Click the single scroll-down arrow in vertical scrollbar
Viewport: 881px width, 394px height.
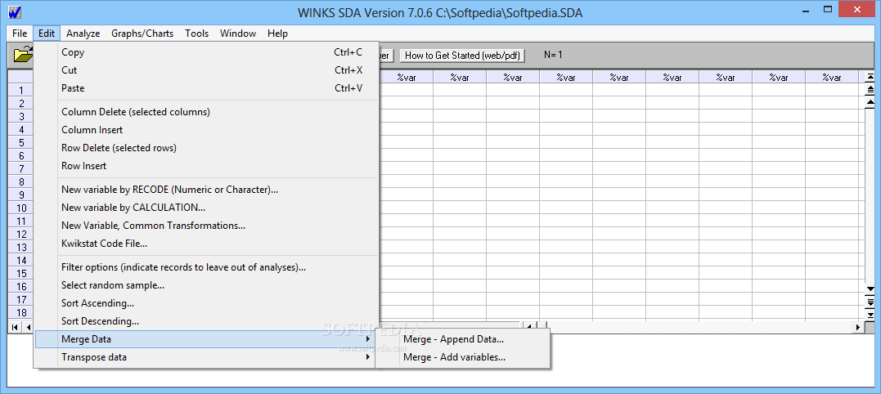(x=870, y=289)
